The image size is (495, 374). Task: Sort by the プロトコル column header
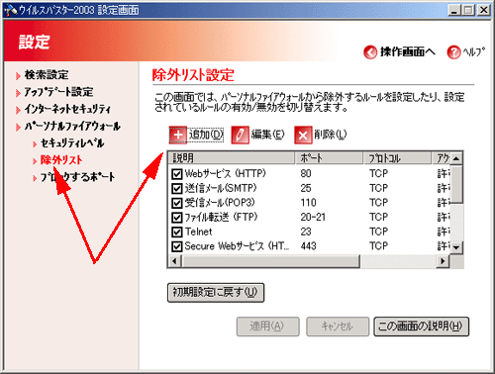coord(397,158)
